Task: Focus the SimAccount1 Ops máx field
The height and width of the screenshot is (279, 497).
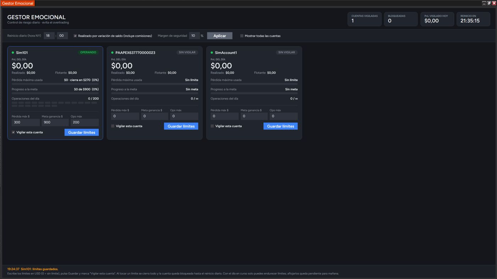Action: (283, 116)
